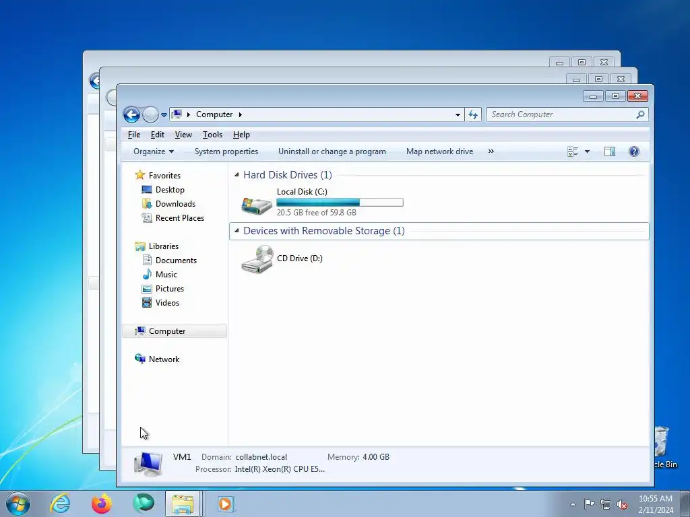Open the View menu

click(183, 135)
